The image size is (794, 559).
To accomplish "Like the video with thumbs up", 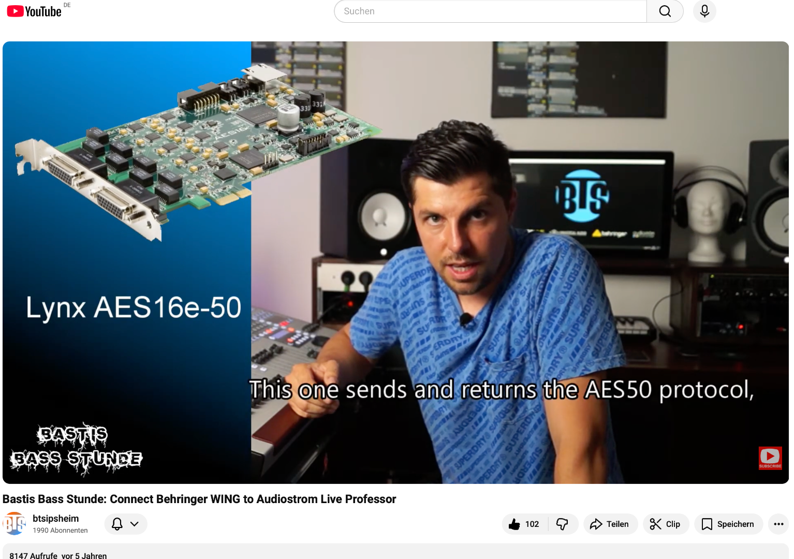I will click(524, 524).
